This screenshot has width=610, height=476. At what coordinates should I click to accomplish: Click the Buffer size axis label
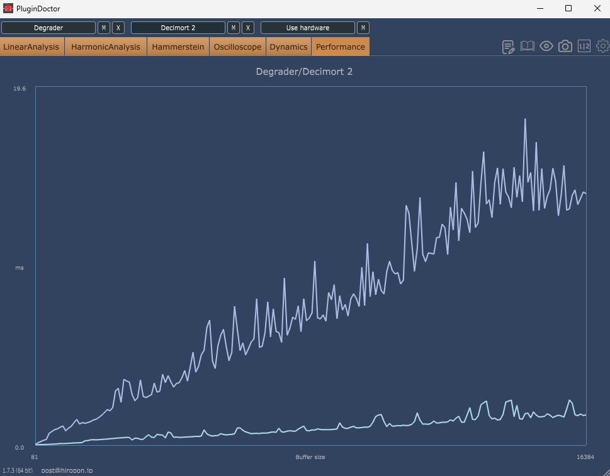310,457
